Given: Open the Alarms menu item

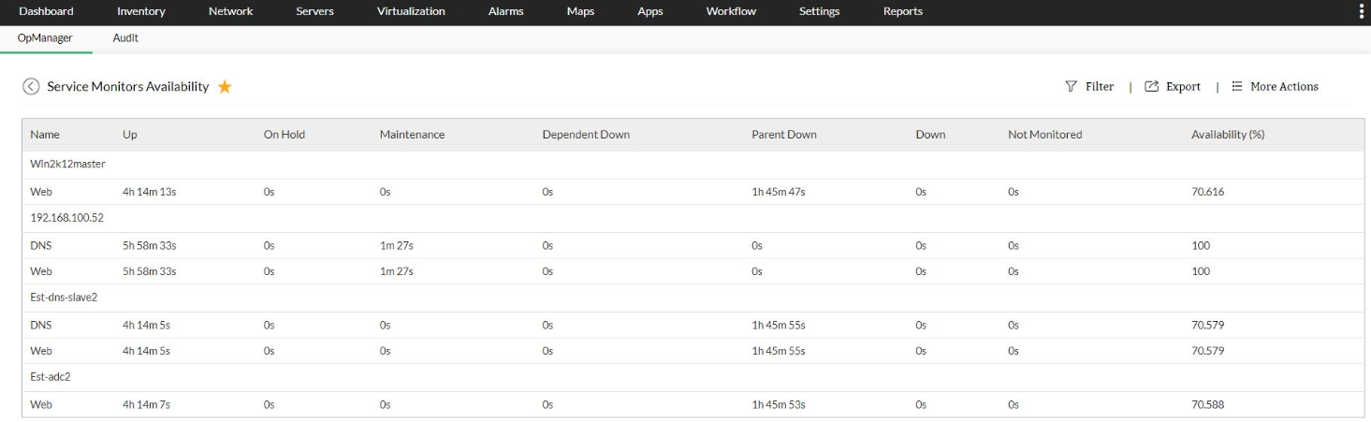Looking at the screenshot, I should point(505,11).
